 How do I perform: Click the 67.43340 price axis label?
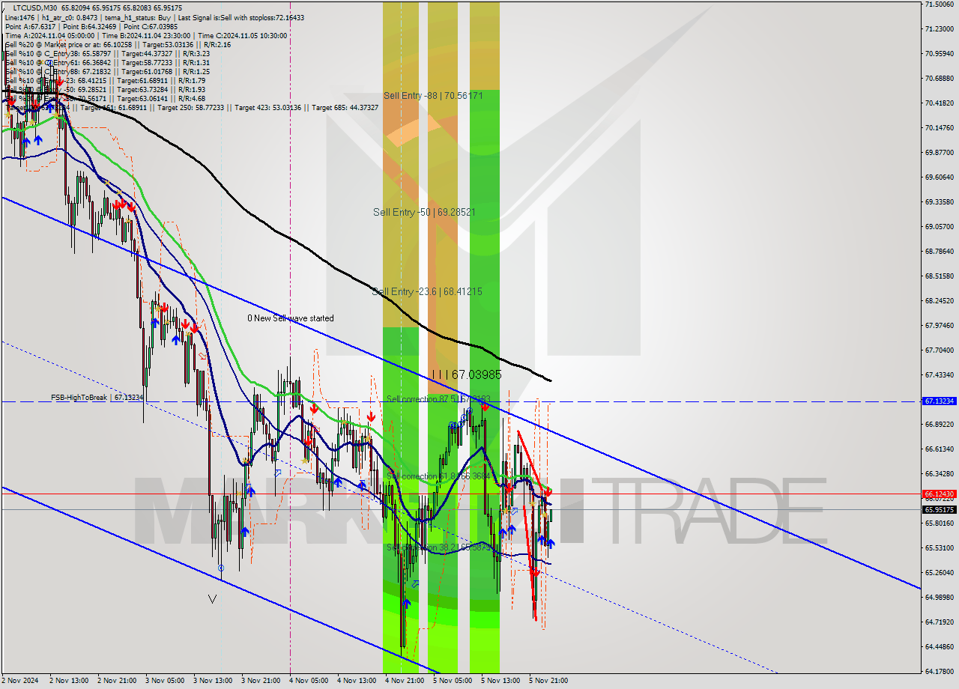click(940, 374)
